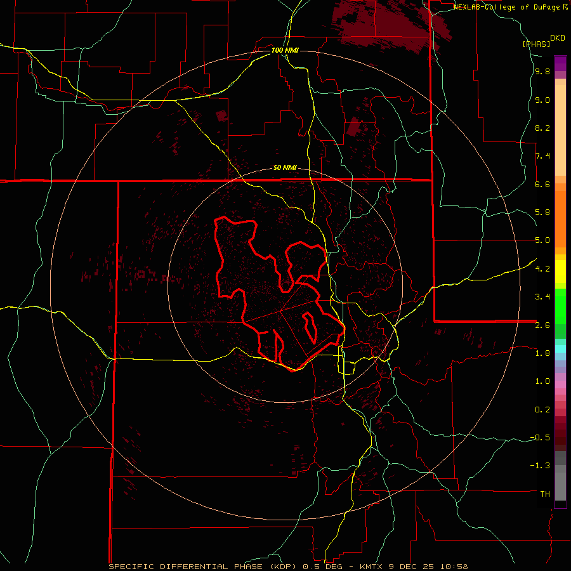Click the 7.4 value on the color scale
Viewport: 571px width, 571px height.
pos(542,156)
